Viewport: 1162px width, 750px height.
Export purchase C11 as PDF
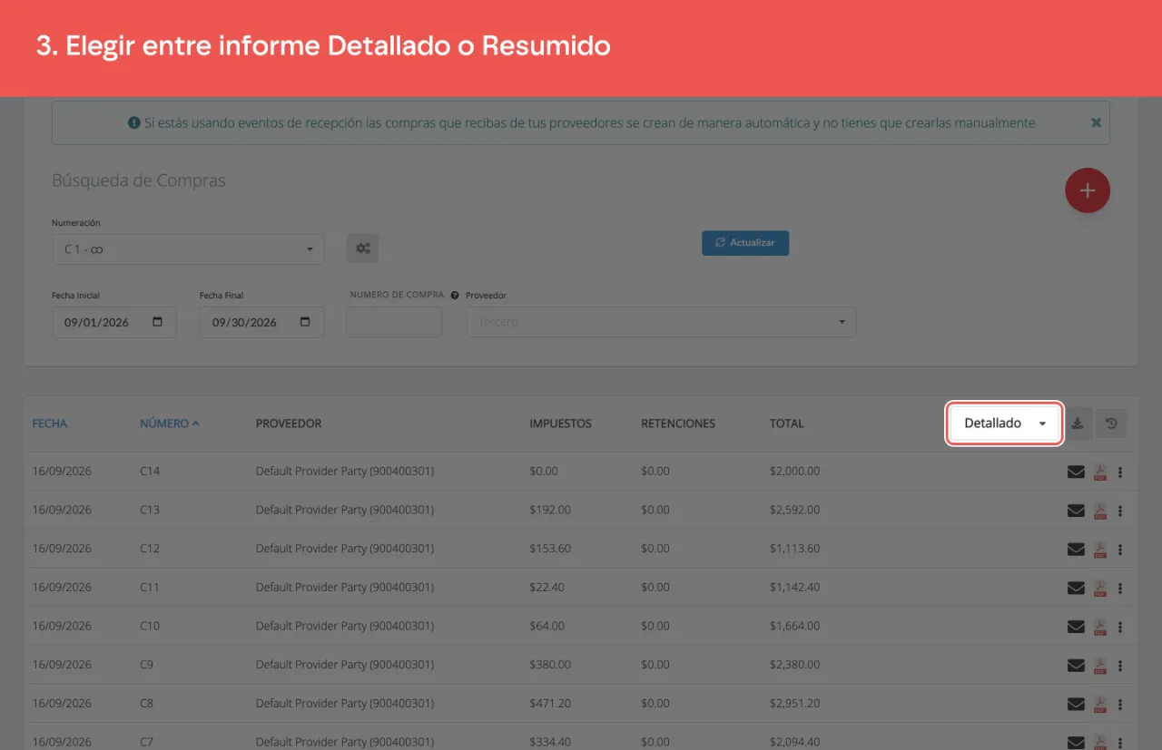coord(1099,588)
